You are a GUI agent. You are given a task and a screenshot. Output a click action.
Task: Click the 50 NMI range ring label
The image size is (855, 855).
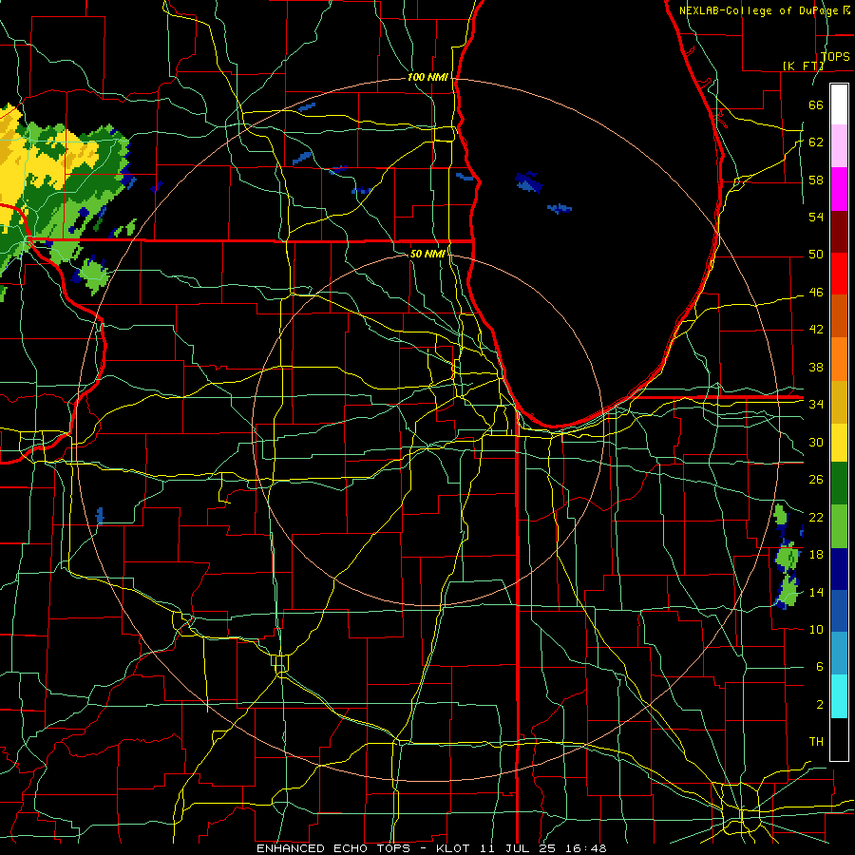pyautogui.click(x=427, y=254)
